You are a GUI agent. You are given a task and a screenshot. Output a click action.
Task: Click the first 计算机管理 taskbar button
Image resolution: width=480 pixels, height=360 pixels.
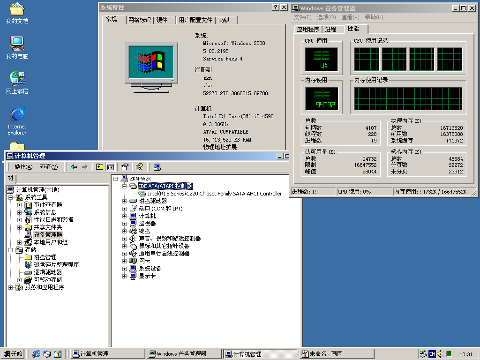[107, 354]
